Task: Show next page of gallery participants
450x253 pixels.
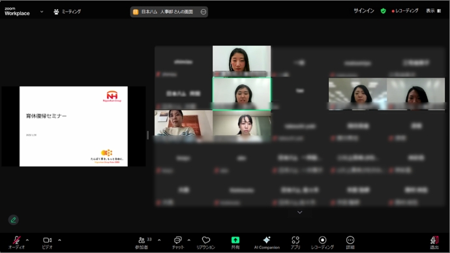Action: point(299,213)
